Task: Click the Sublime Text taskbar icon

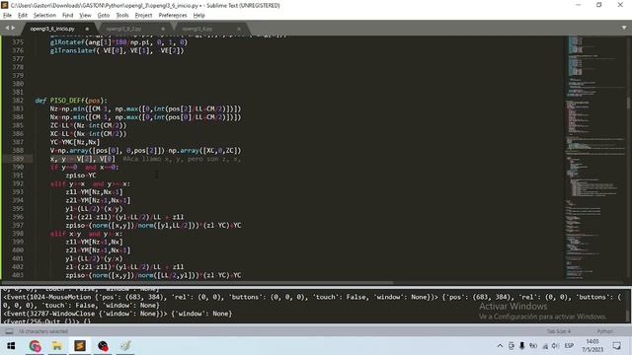Action: pyautogui.click(x=80, y=346)
